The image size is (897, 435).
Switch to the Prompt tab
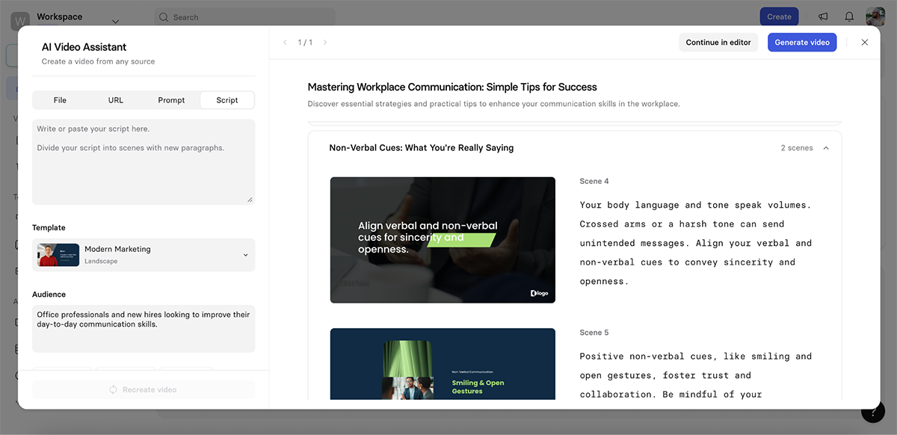pos(171,99)
